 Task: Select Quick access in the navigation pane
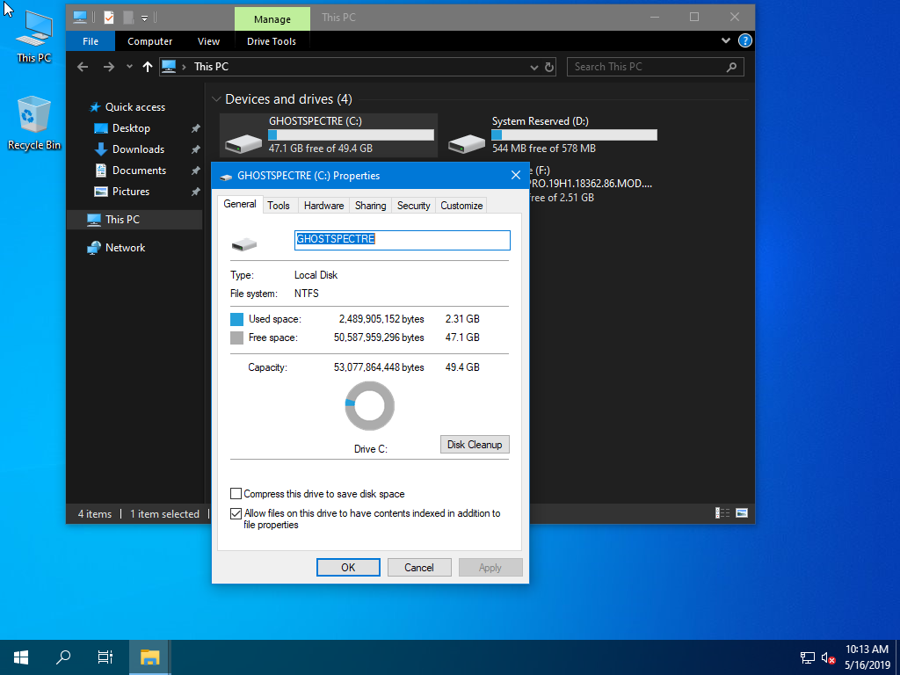point(134,106)
